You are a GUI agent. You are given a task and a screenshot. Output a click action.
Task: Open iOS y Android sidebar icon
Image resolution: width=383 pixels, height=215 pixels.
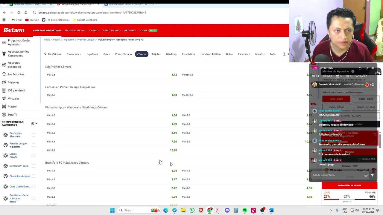click(x=4, y=90)
